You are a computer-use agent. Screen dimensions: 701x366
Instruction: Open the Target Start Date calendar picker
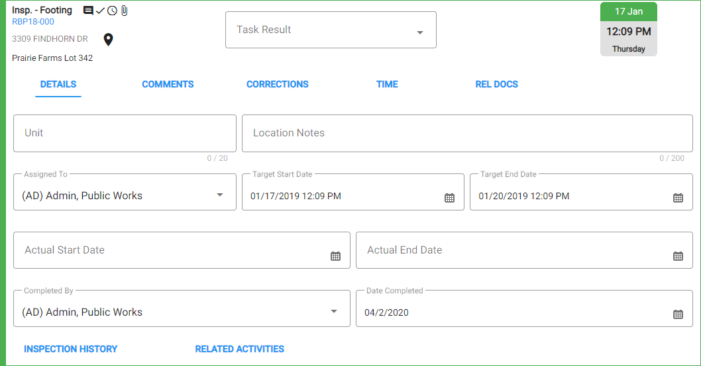click(x=449, y=198)
